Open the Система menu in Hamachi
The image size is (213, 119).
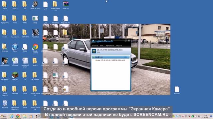click(x=95, y=46)
